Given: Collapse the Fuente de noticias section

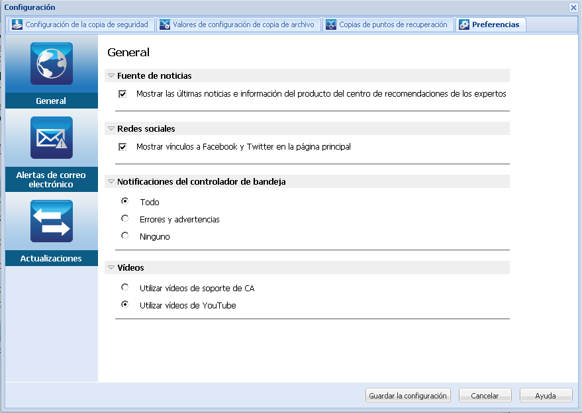Looking at the screenshot, I should 110,75.
